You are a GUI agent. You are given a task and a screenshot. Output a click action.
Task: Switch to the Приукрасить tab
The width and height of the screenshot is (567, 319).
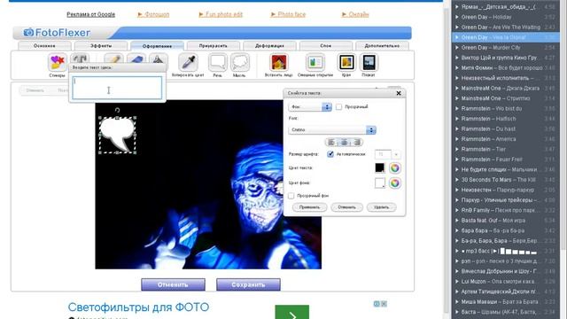coord(213,46)
